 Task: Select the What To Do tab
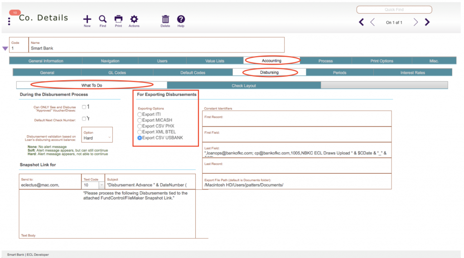click(x=92, y=85)
